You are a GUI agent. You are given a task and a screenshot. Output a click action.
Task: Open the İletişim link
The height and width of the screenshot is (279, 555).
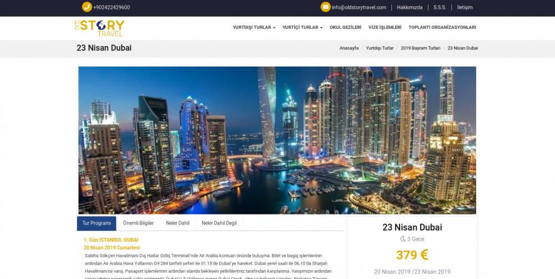[465, 7]
